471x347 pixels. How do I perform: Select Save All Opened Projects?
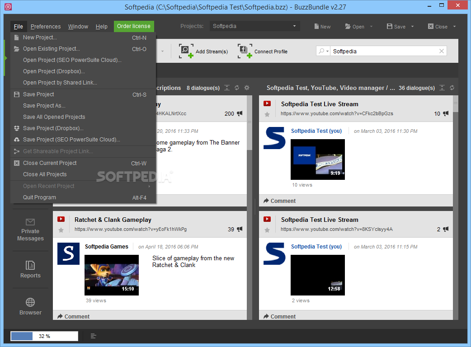pos(83,117)
